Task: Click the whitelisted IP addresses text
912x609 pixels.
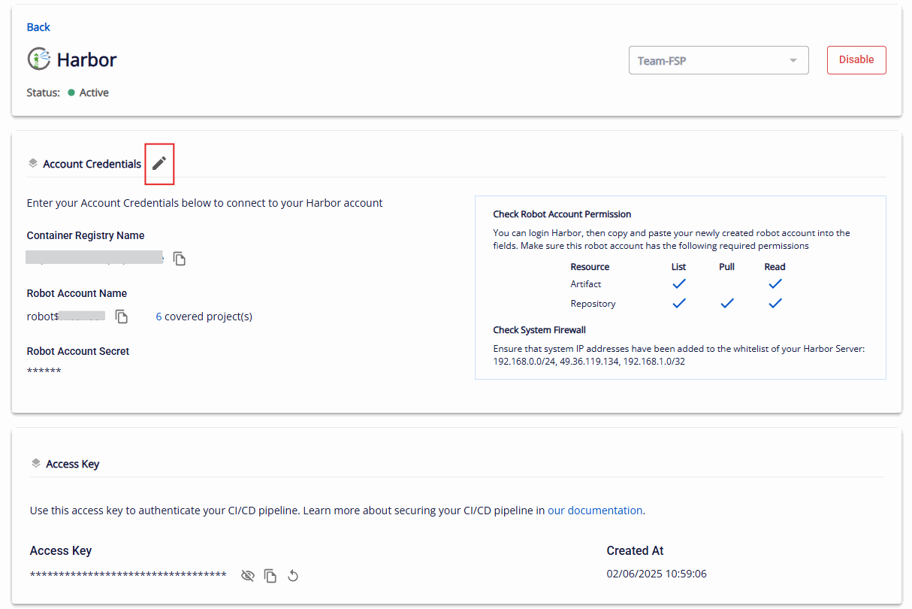Action: coord(589,362)
